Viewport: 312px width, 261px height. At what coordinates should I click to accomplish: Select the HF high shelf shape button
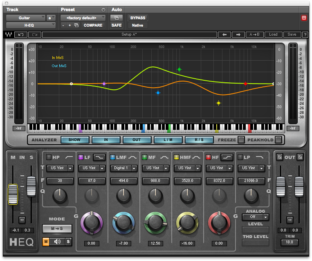(227, 157)
